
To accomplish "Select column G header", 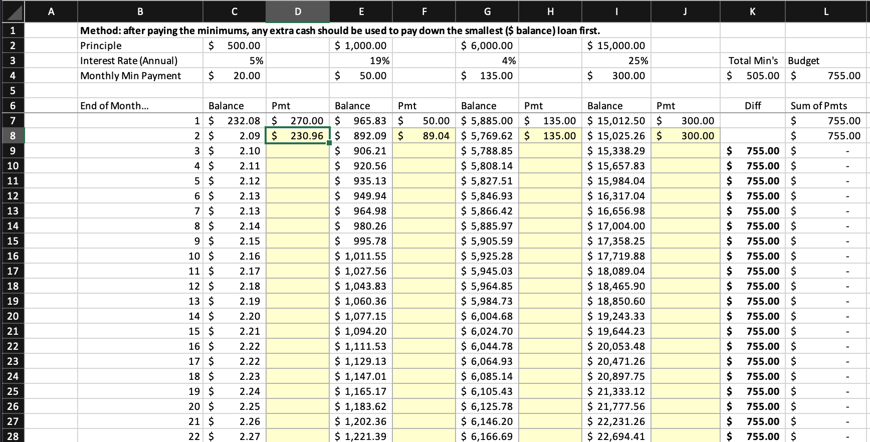I will coord(487,12).
